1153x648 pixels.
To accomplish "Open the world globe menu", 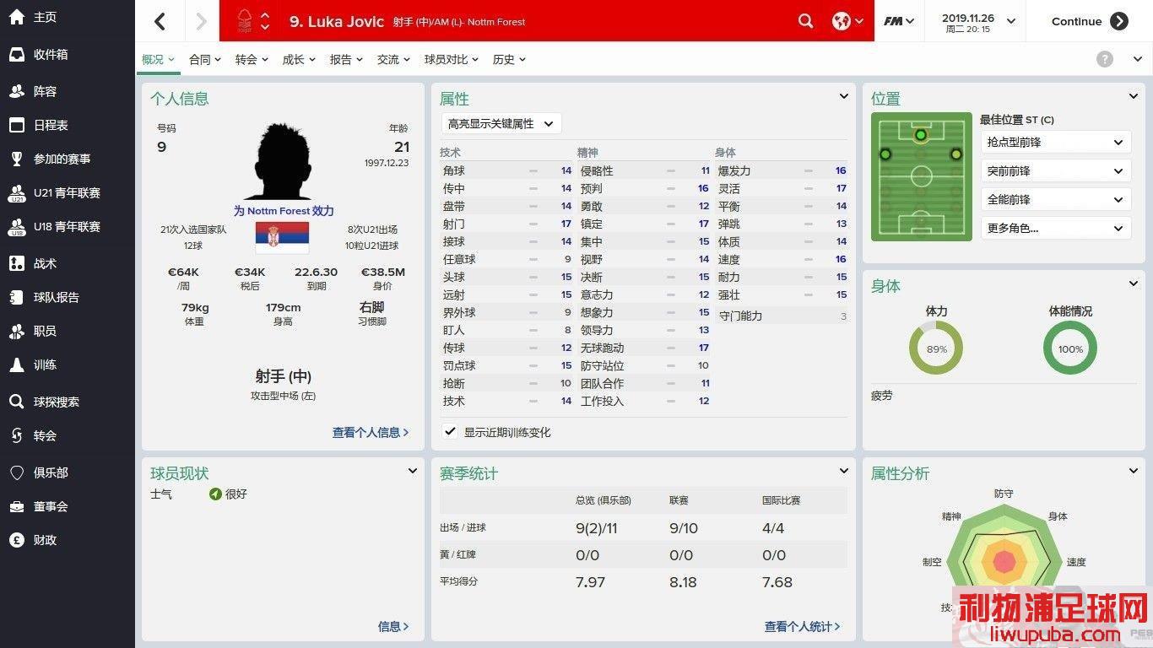I will 847,21.
